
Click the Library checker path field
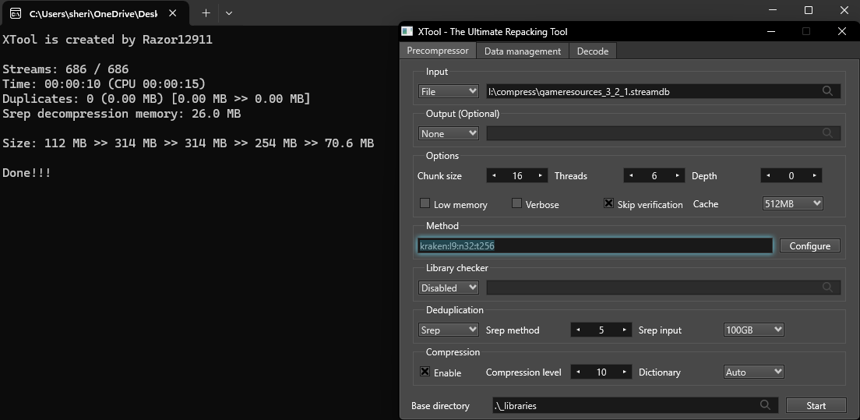(663, 288)
